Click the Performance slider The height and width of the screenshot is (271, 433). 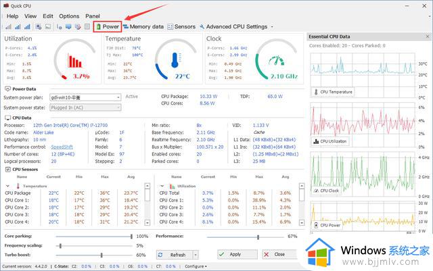pyautogui.click(x=246, y=237)
